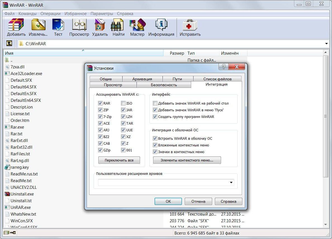Toggle Значки в контекстных меню checkbox
332x239 pixels.
click(x=155, y=152)
